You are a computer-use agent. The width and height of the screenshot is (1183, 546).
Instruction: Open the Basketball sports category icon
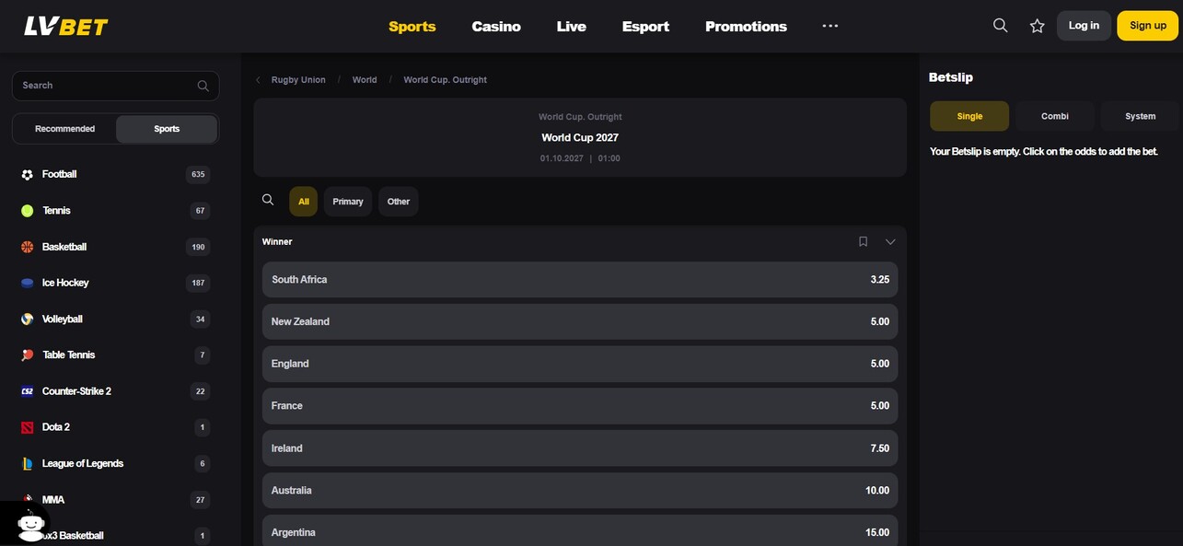pyautogui.click(x=26, y=246)
